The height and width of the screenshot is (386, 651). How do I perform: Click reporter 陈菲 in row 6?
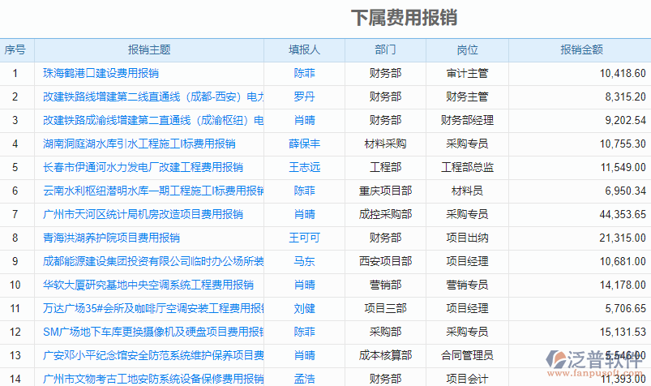[304, 191]
